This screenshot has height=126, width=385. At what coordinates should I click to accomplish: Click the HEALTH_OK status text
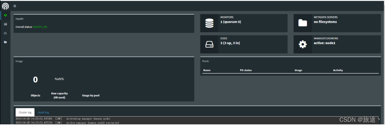pyautogui.click(x=40, y=27)
